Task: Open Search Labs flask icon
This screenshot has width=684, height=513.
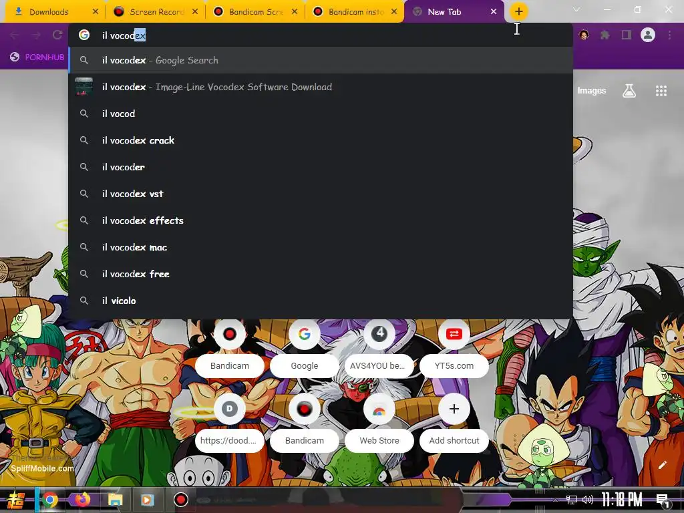Action: click(x=629, y=91)
